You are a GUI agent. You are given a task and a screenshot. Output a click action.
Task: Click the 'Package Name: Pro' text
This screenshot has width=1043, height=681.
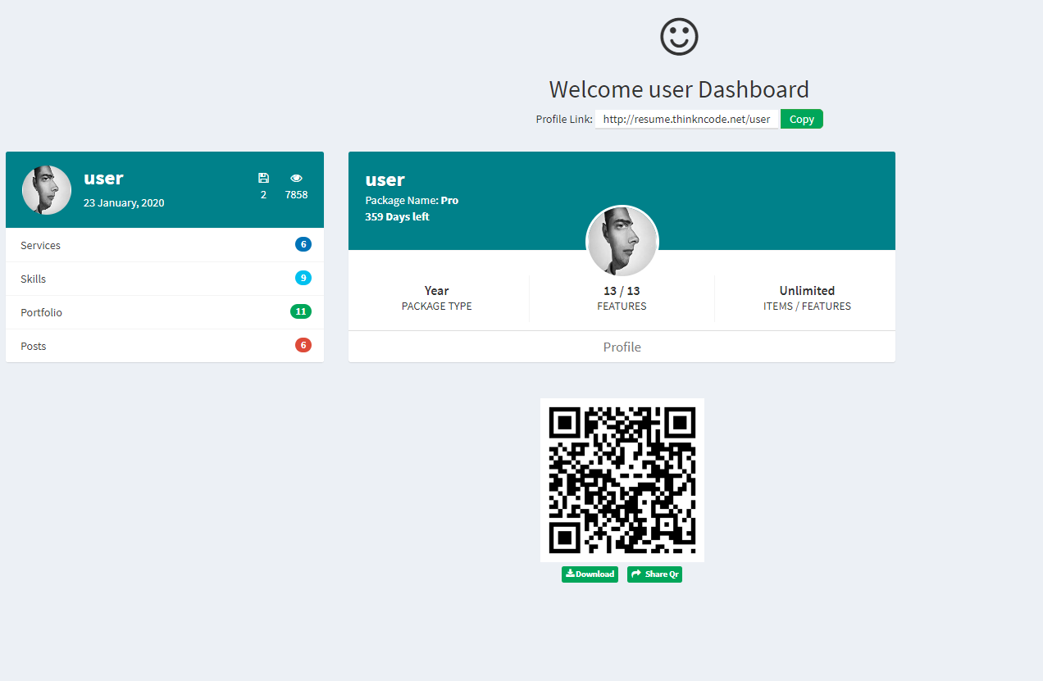(412, 200)
